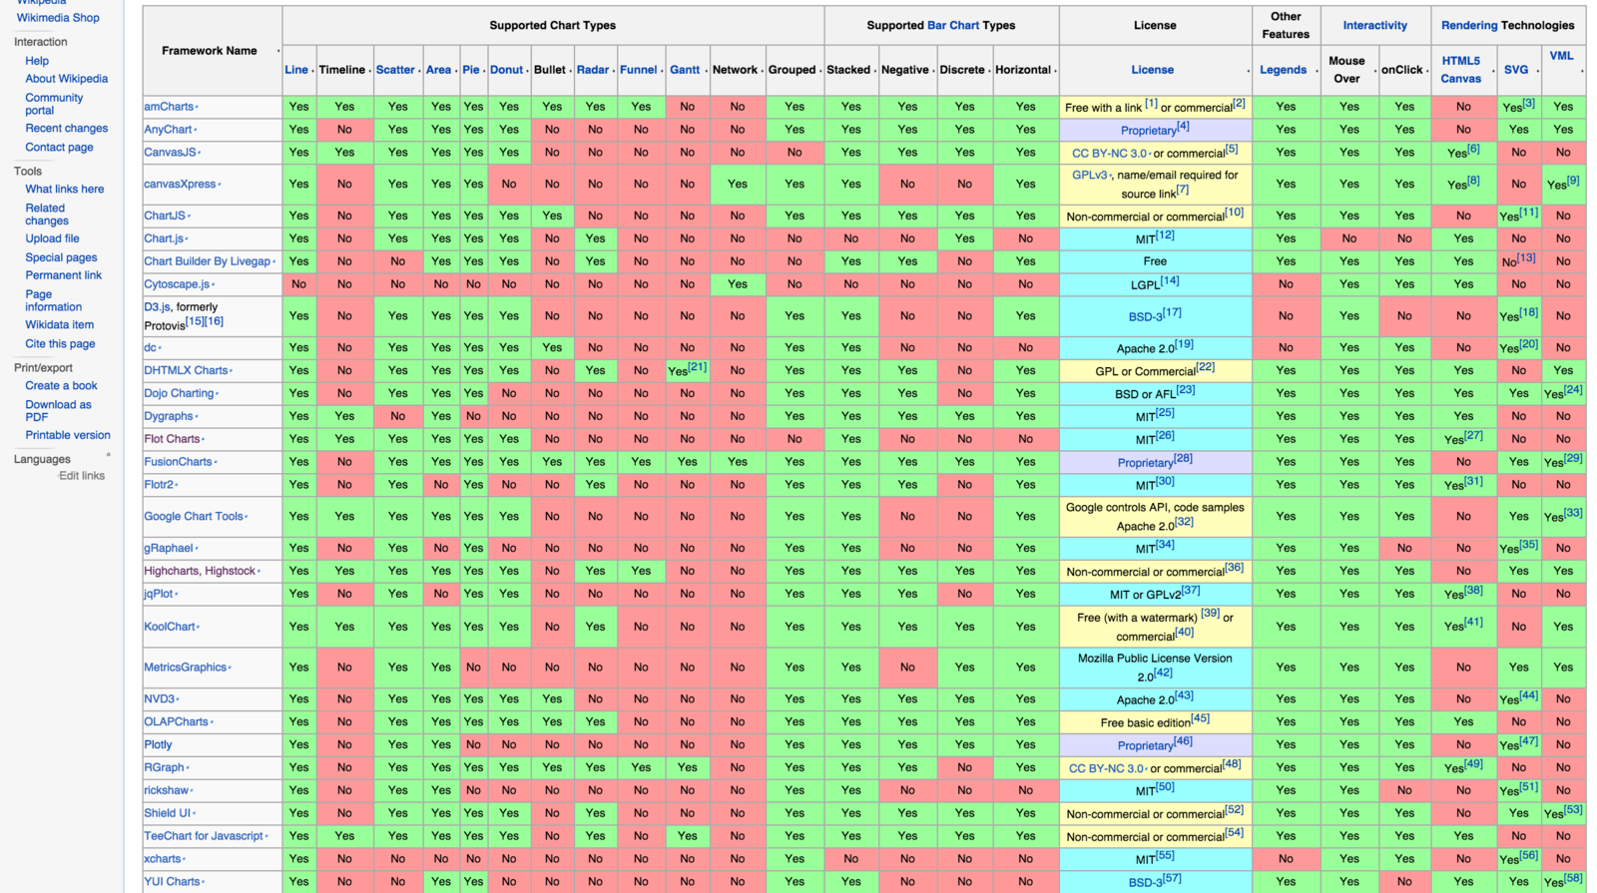Click Printable version in sidebar
Viewport: 1597px width, 893px height.
(68, 436)
